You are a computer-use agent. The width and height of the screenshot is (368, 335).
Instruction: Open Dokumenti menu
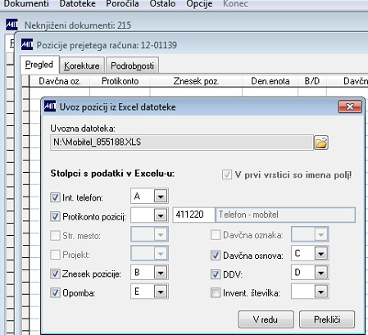26,4
